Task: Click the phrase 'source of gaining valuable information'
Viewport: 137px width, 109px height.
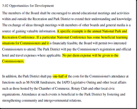Action: [29, 31]
